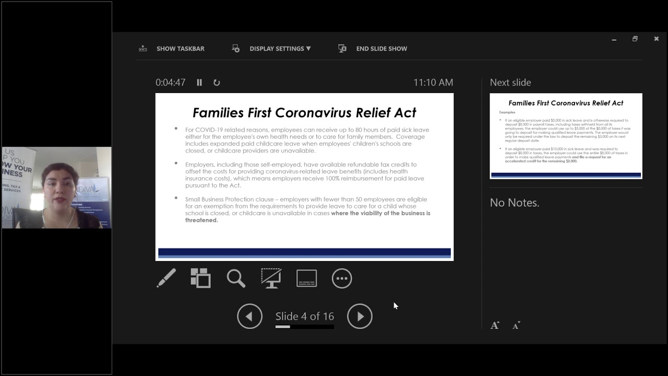This screenshot has height=376, width=668.
Task: Toggle subtitles button under the slide
Action: pyautogui.click(x=306, y=278)
